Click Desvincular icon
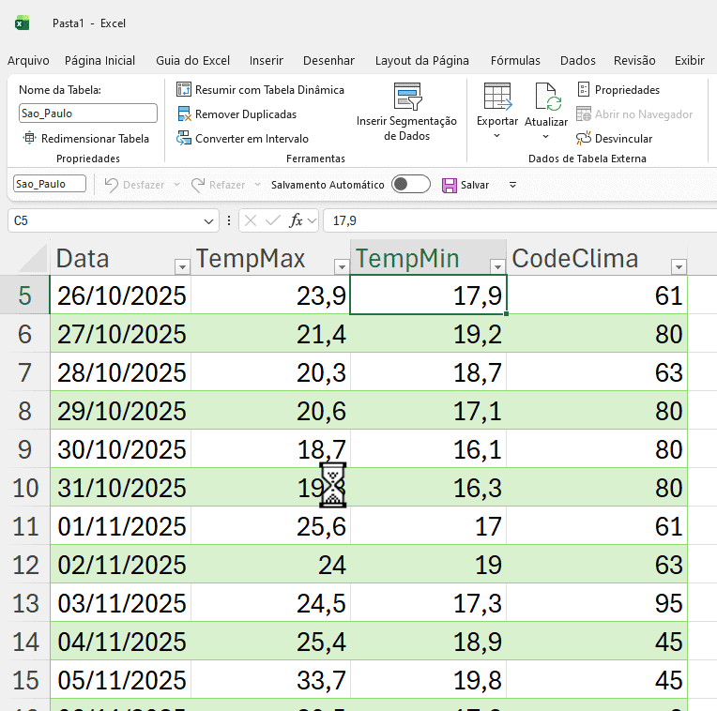This screenshot has height=711, width=717. click(x=584, y=139)
